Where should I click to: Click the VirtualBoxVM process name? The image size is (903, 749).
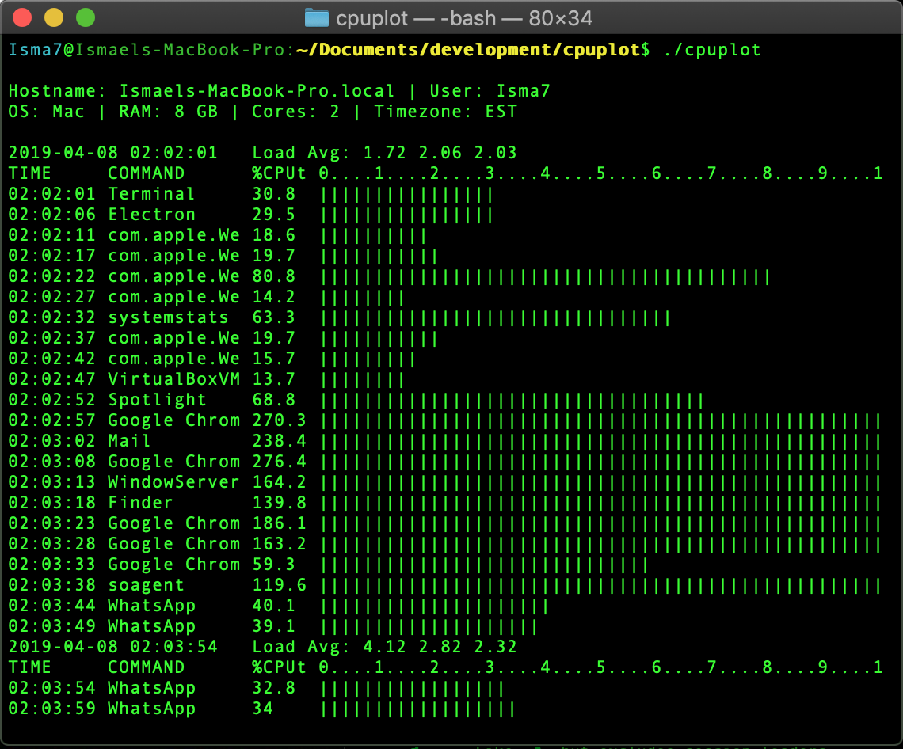pos(173,379)
